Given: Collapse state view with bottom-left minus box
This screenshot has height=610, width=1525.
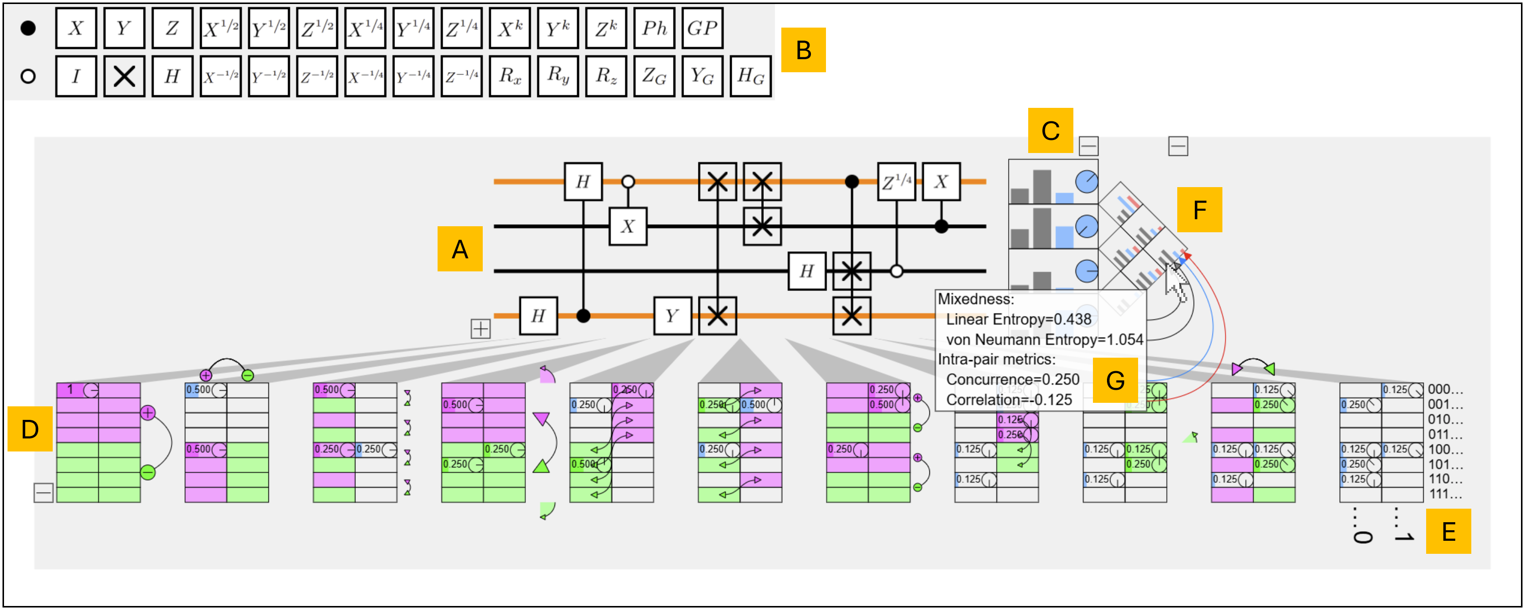Looking at the screenshot, I should click(43, 492).
